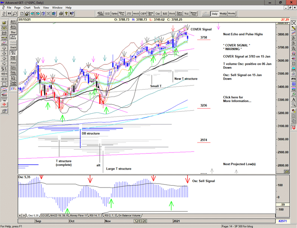Viewport: 297px width, 228px height.
Task: Open the Tools menu
Action: (37, 8)
